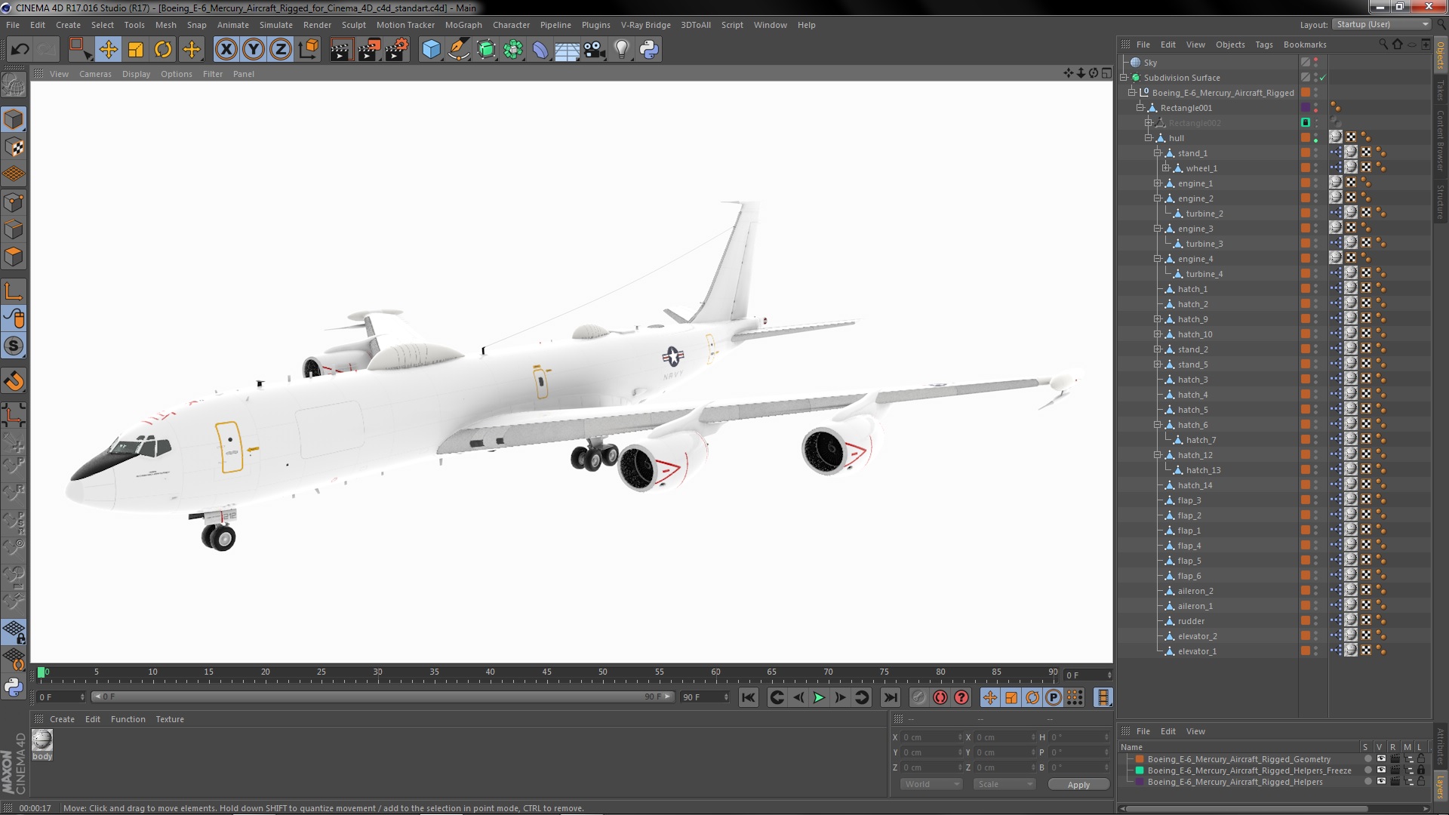Collapse the engine_2 tree node
1449x815 pixels.
(x=1157, y=198)
